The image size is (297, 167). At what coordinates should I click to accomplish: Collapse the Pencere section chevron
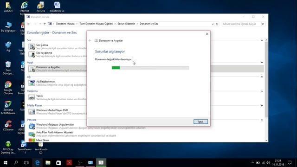262,120
